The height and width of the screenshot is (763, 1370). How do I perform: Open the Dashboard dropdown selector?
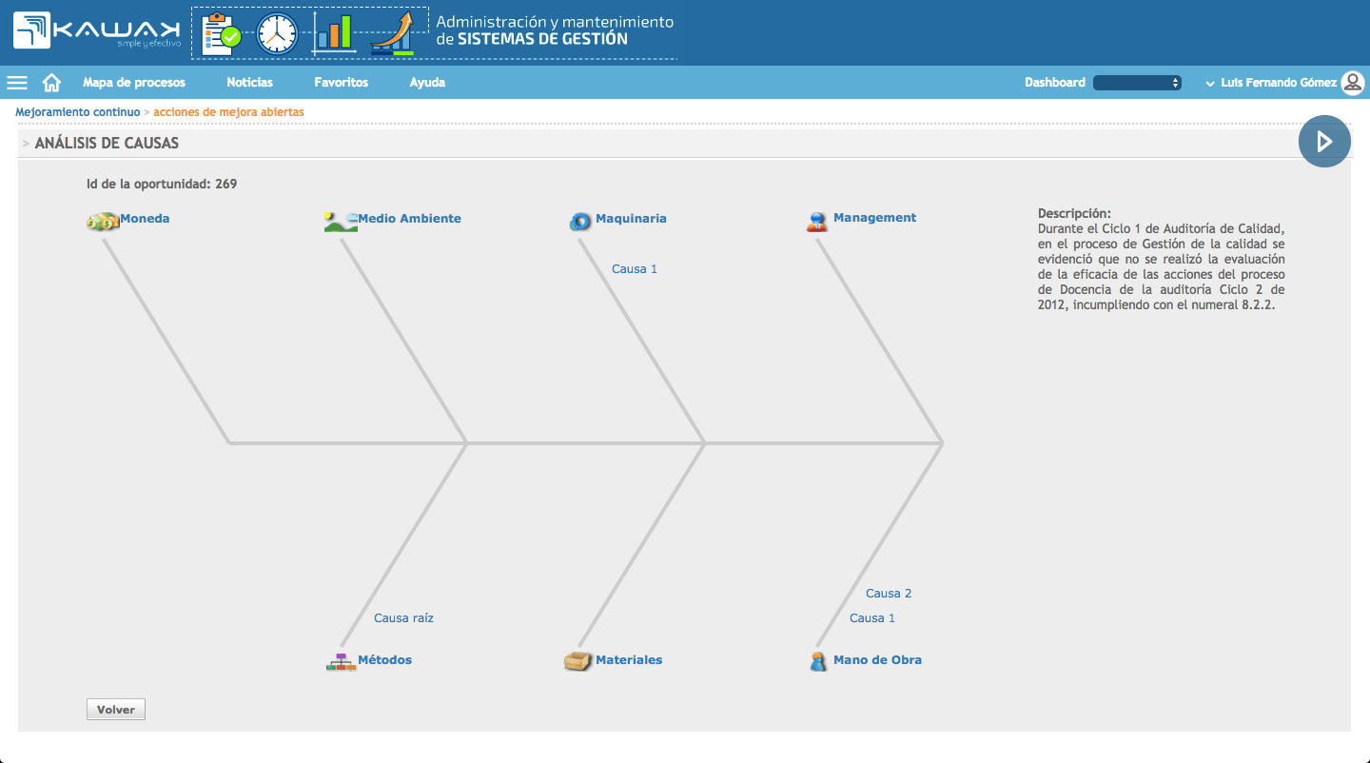tap(1137, 83)
